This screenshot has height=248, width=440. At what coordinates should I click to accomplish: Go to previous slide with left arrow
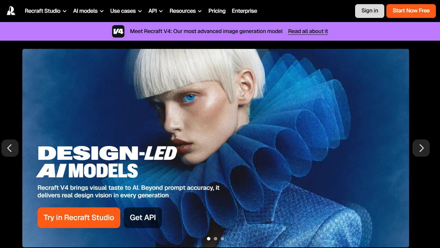pyautogui.click(x=10, y=148)
